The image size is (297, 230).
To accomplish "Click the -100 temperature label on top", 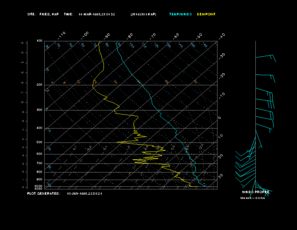I will [x=85, y=35].
